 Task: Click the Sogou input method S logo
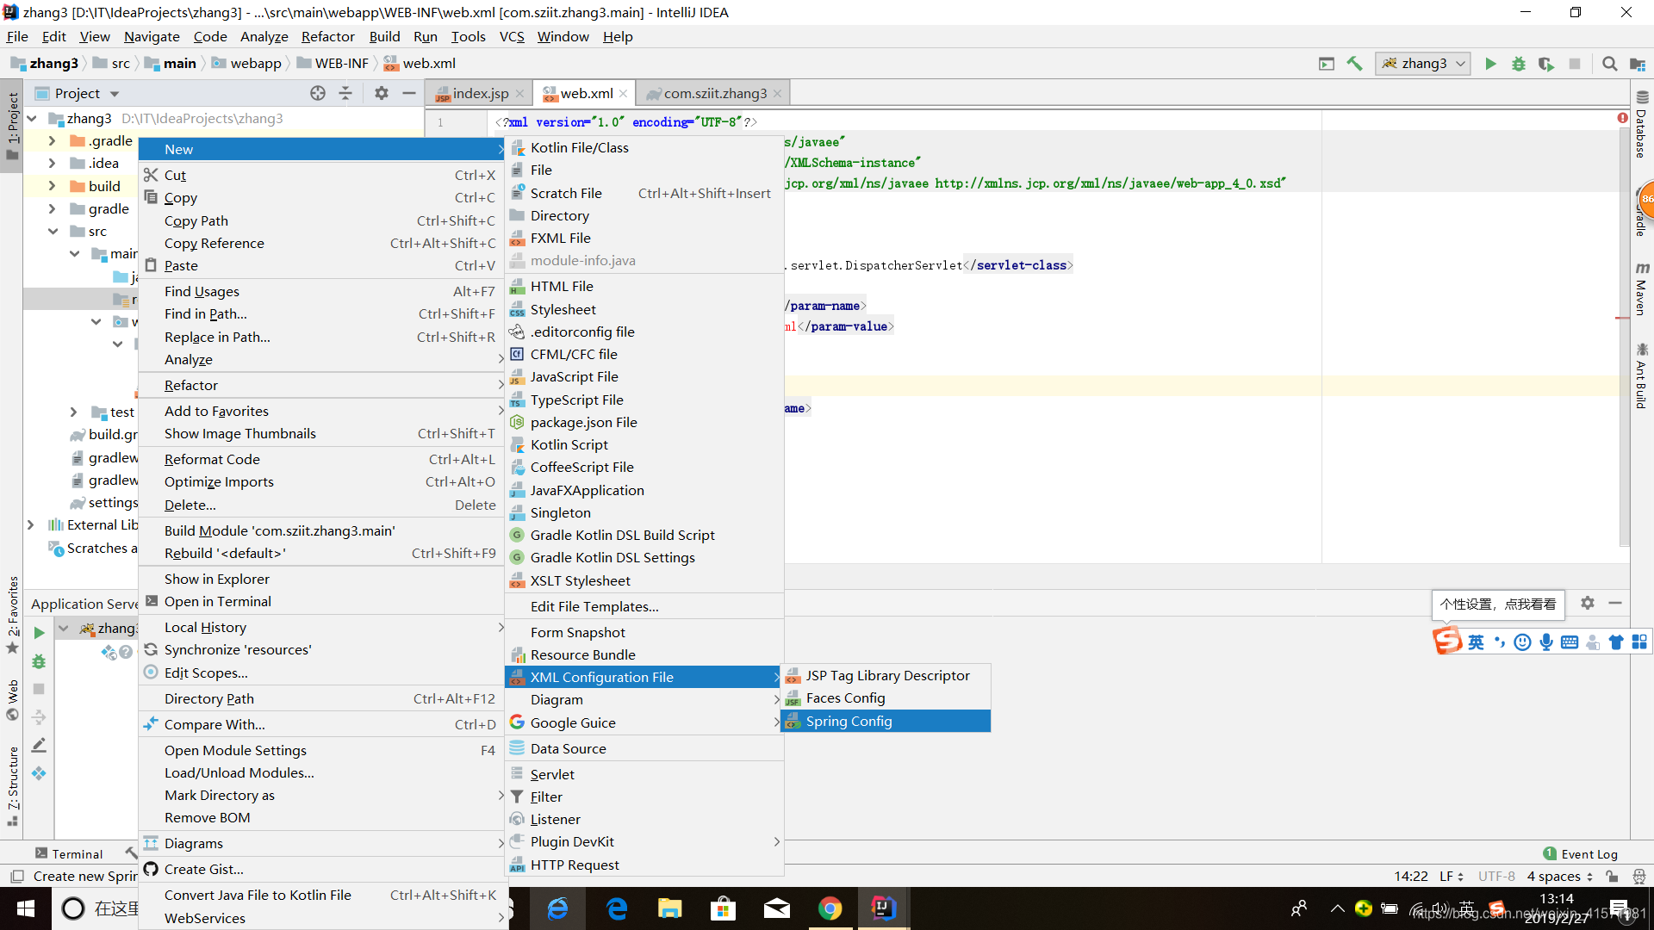pyautogui.click(x=1447, y=641)
